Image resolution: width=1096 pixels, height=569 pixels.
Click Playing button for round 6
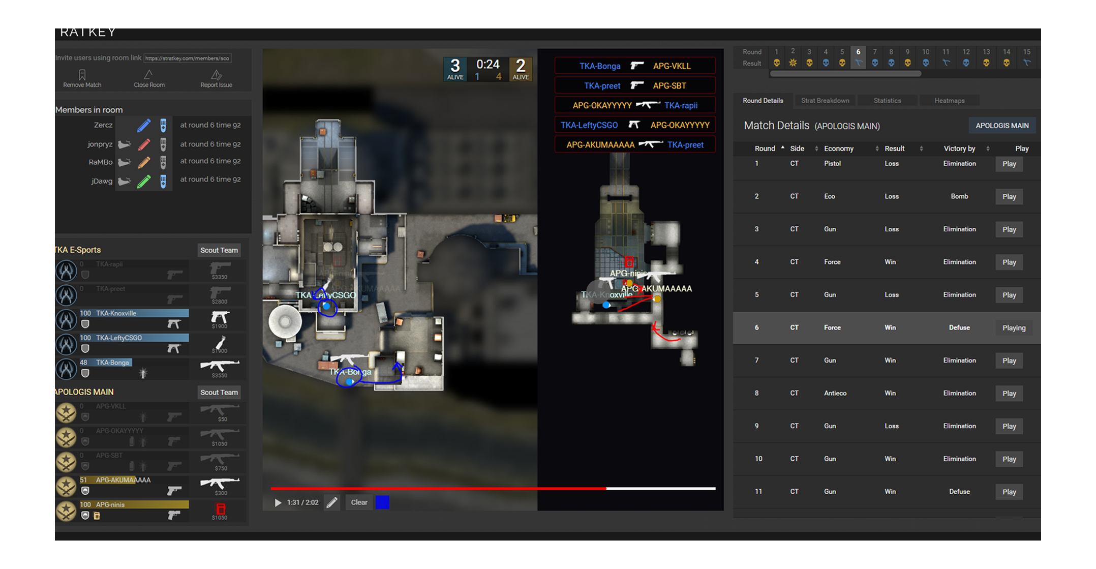pyautogui.click(x=1014, y=328)
